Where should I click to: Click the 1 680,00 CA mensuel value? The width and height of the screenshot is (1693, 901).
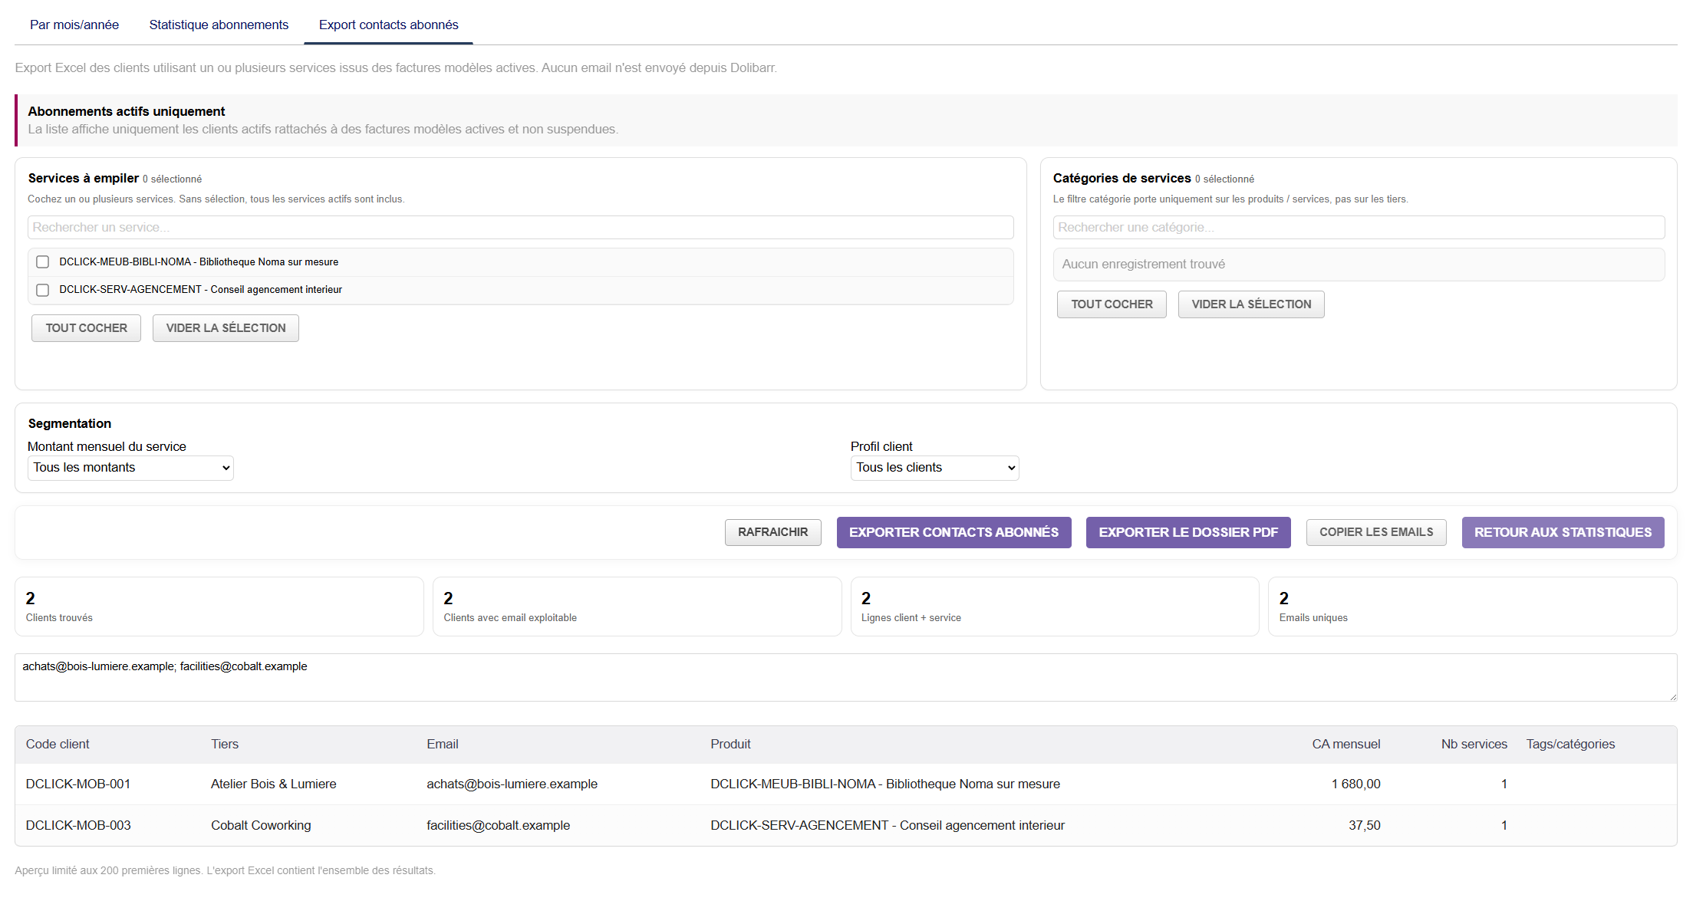(1355, 784)
